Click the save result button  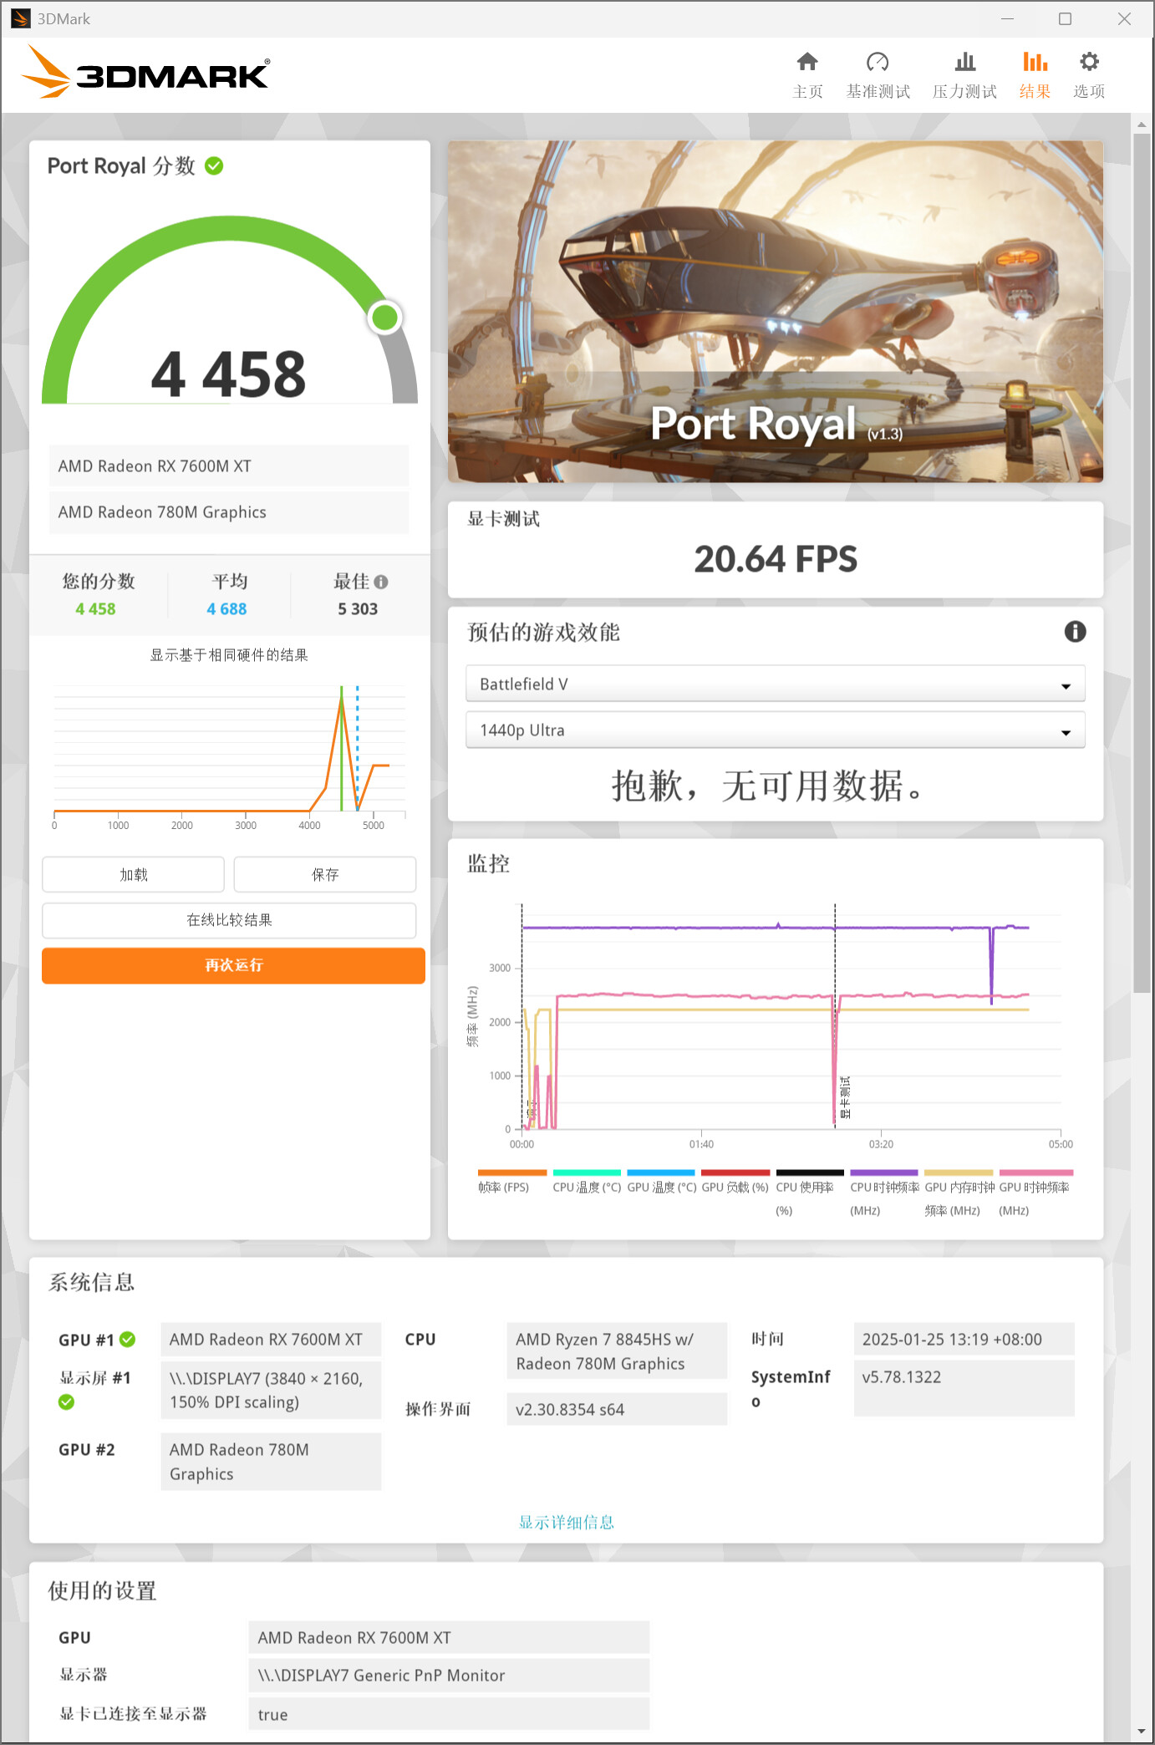[324, 874]
